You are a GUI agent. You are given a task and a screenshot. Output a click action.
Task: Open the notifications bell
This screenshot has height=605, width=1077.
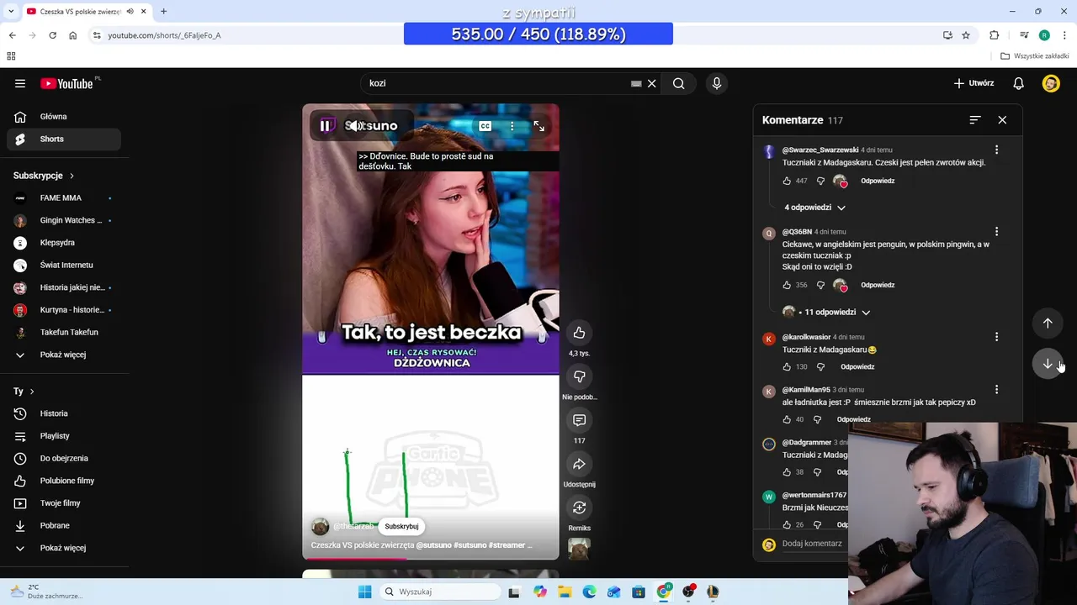point(1018,83)
